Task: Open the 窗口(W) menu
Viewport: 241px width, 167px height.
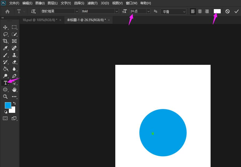Action: 131,3
